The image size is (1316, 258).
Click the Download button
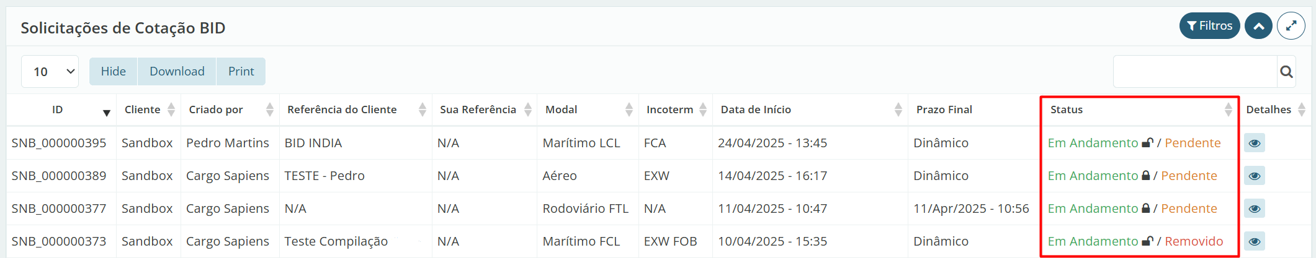click(x=177, y=72)
